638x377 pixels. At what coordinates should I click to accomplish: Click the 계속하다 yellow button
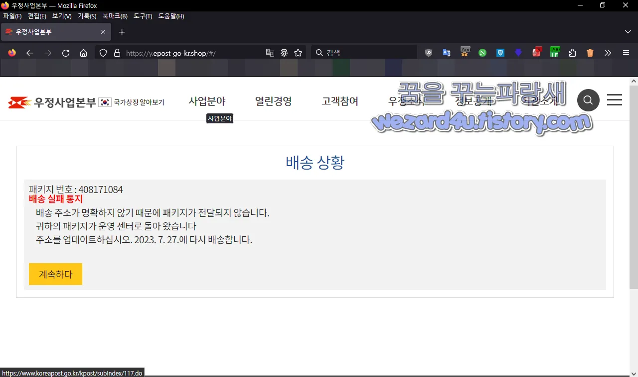[x=55, y=274]
